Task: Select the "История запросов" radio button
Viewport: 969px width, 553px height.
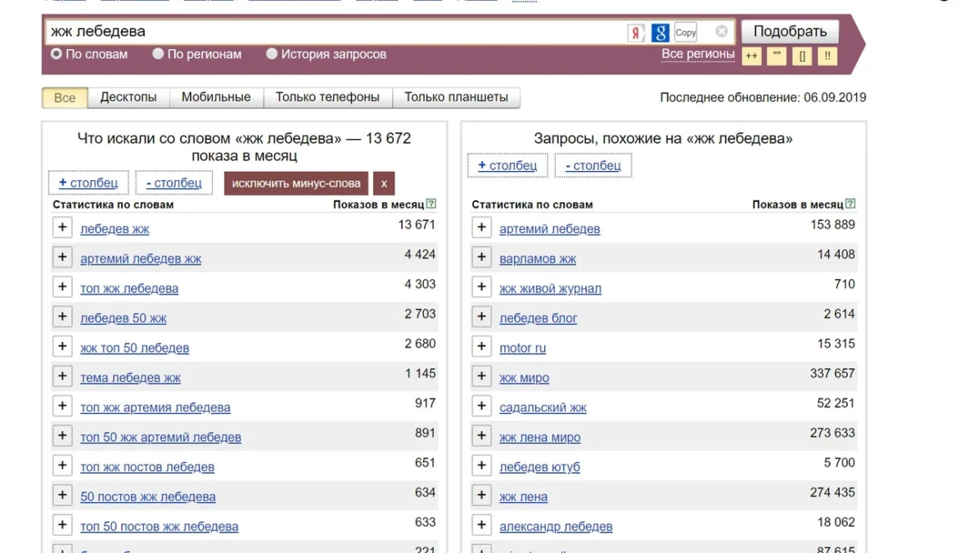Action: pos(272,54)
